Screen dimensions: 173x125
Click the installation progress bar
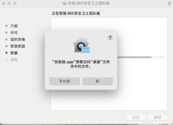(x=141, y=57)
